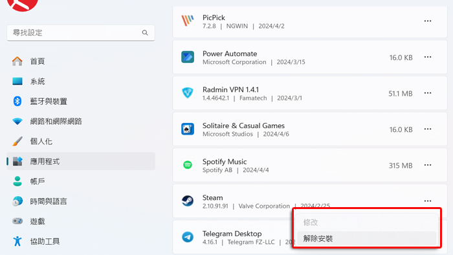Open 個人化 settings
This screenshot has width=453, height=255.
click(81, 142)
